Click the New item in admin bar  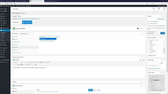point(18,6)
